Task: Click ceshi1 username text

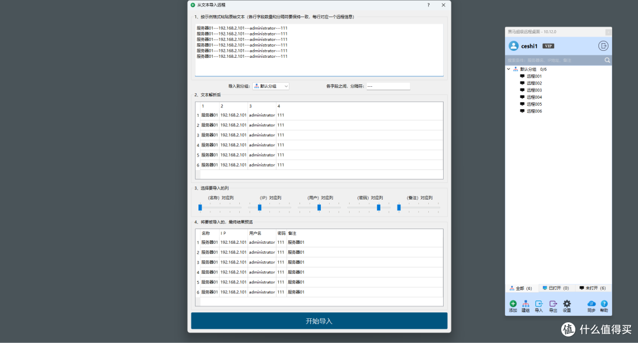Action: point(529,46)
